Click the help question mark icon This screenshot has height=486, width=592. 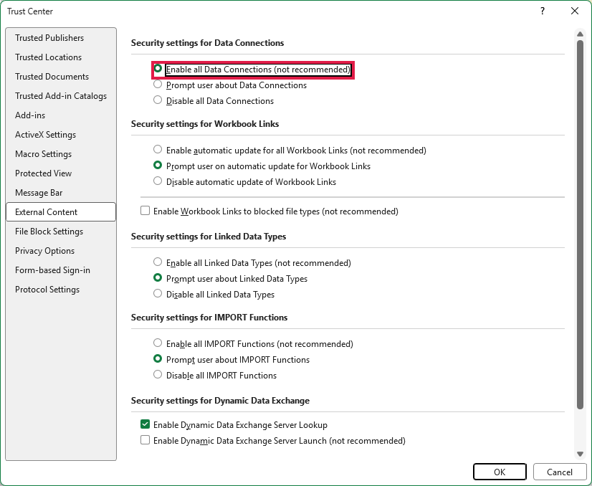tap(542, 11)
